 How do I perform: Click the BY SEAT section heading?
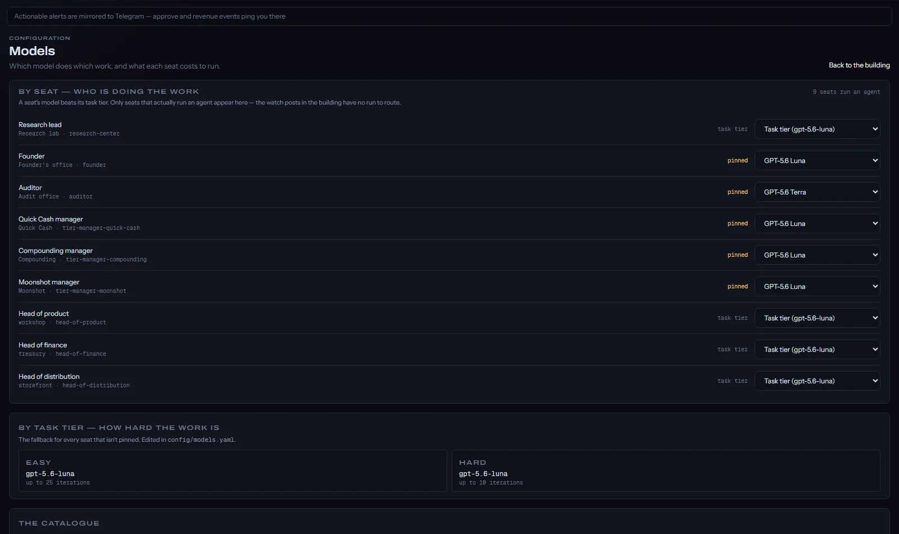tap(109, 92)
